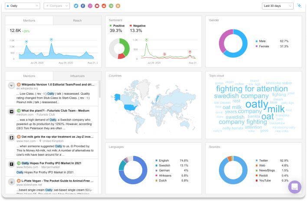Open 'Oatly Hopes For Frothy IPO Market' headline

[x=51, y=163]
